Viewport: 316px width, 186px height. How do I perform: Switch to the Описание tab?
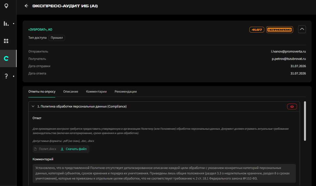click(x=70, y=92)
